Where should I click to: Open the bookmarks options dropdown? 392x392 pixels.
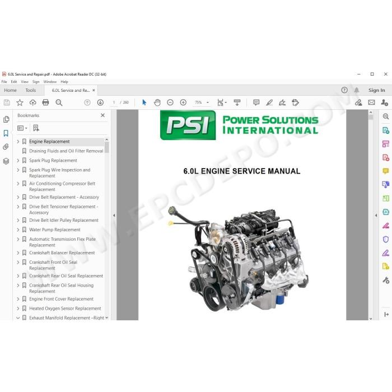pos(22,128)
